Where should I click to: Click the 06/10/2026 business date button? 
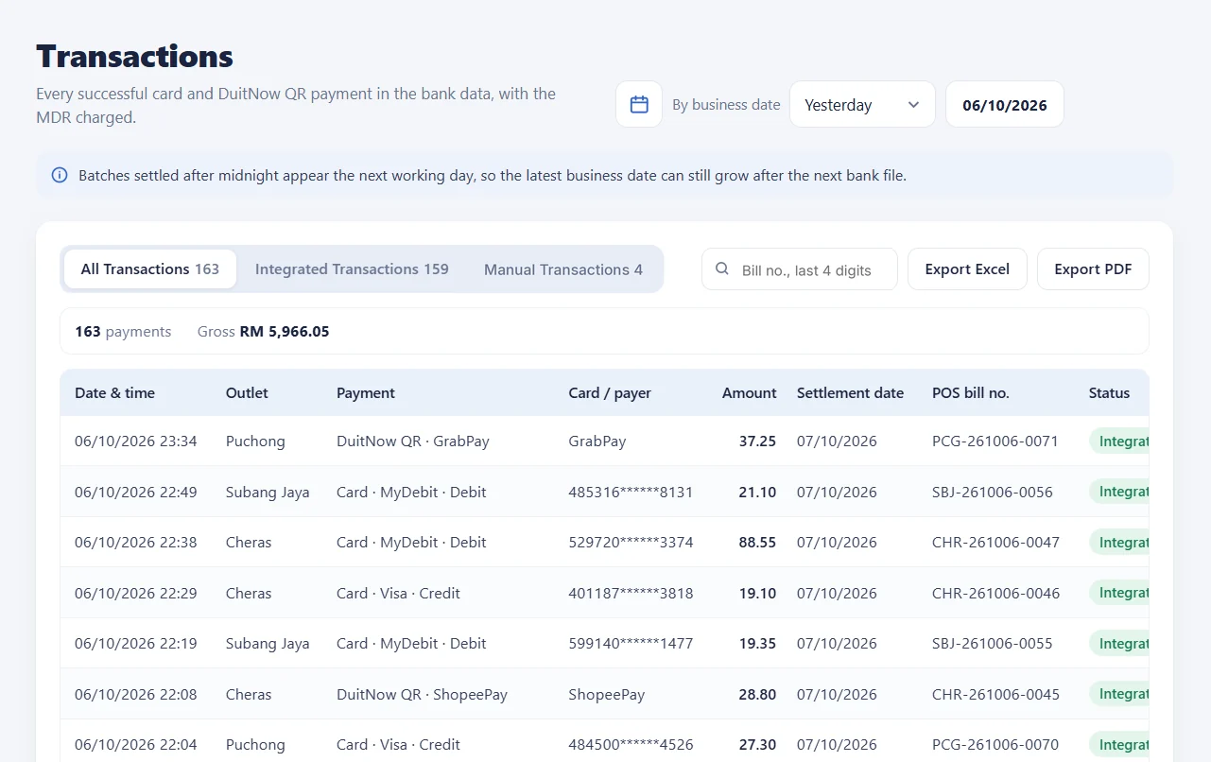1005,104
